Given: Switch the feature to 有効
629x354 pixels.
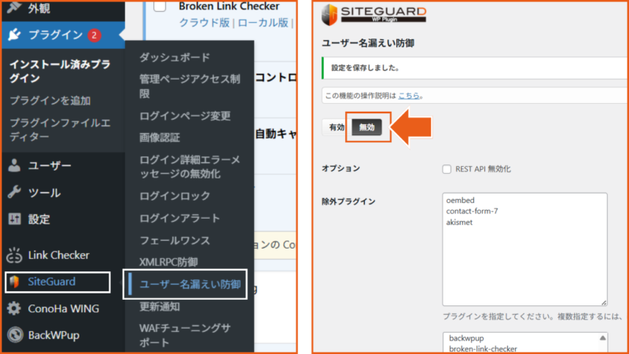Looking at the screenshot, I should (x=337, y=127).
